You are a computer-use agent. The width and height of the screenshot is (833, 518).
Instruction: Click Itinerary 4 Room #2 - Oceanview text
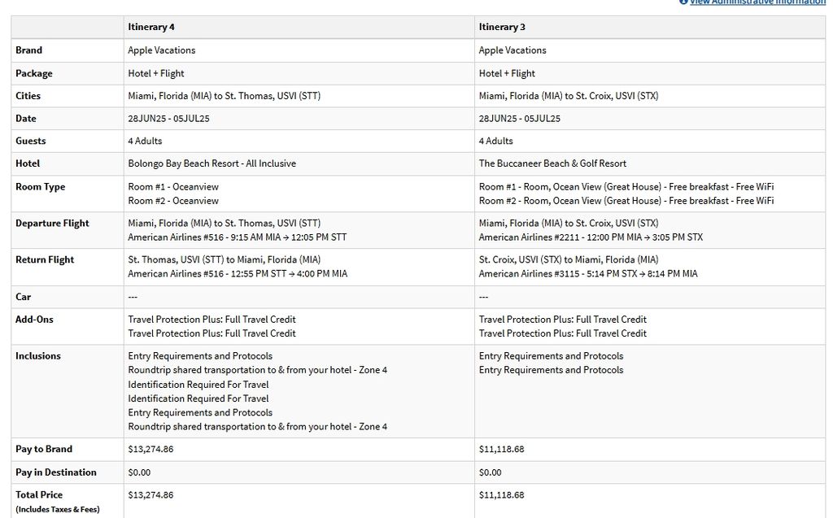(x=173, y=201)
